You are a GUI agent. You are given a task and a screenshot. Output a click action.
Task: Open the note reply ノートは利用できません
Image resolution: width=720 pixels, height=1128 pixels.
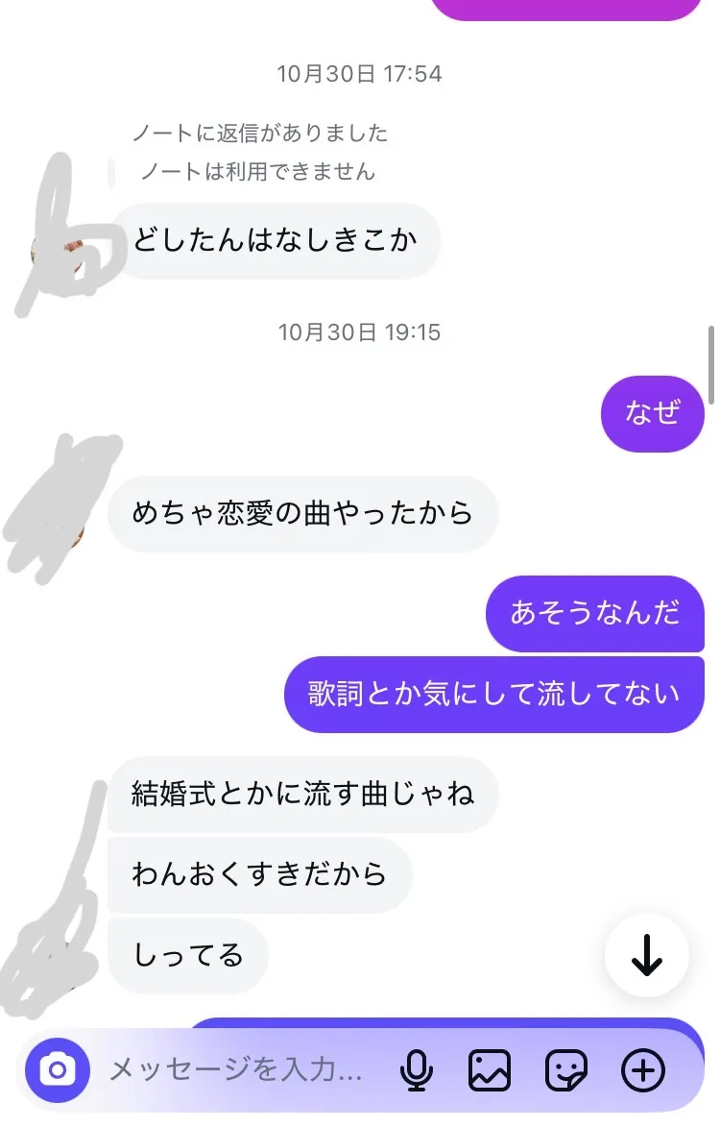pos(257,172)
